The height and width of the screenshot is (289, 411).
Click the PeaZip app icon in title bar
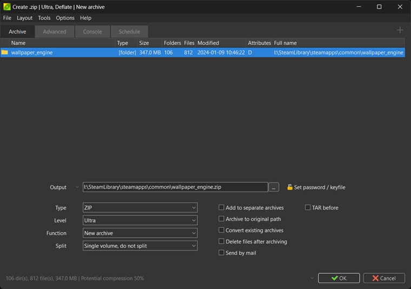(x=7, y=7)
